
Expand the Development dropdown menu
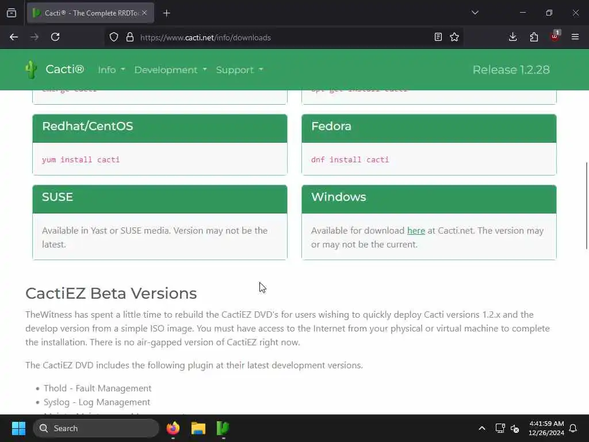[x=170, y=70]
